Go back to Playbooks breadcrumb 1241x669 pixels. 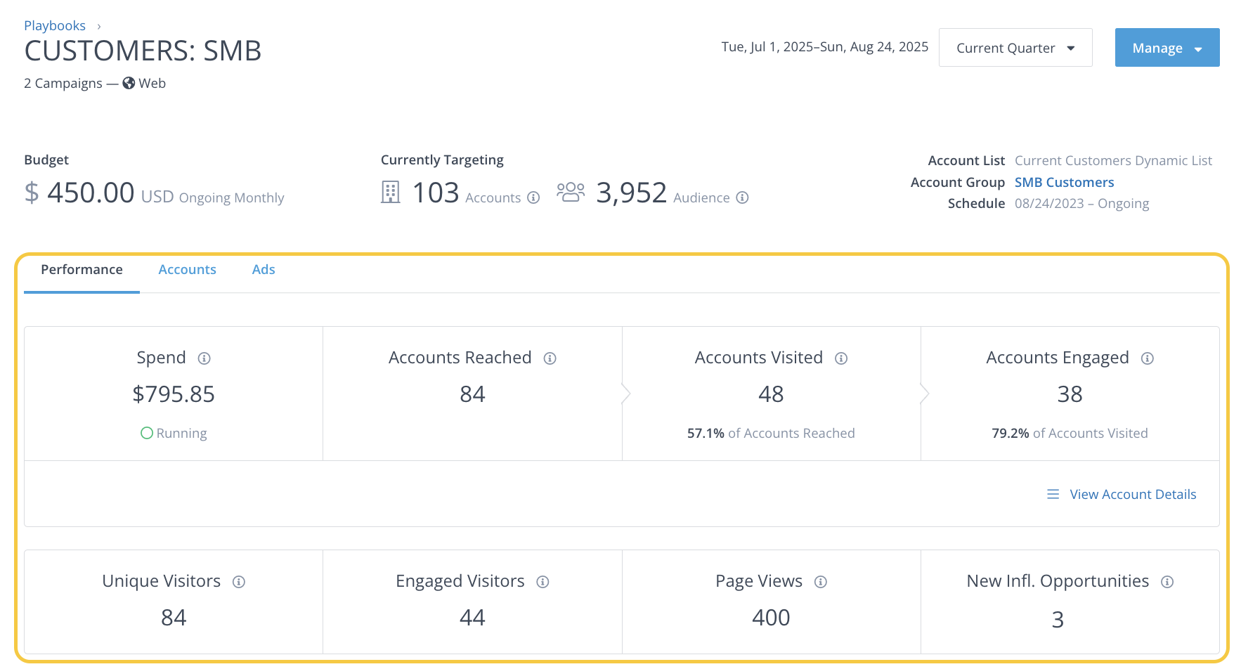point(55,26)
